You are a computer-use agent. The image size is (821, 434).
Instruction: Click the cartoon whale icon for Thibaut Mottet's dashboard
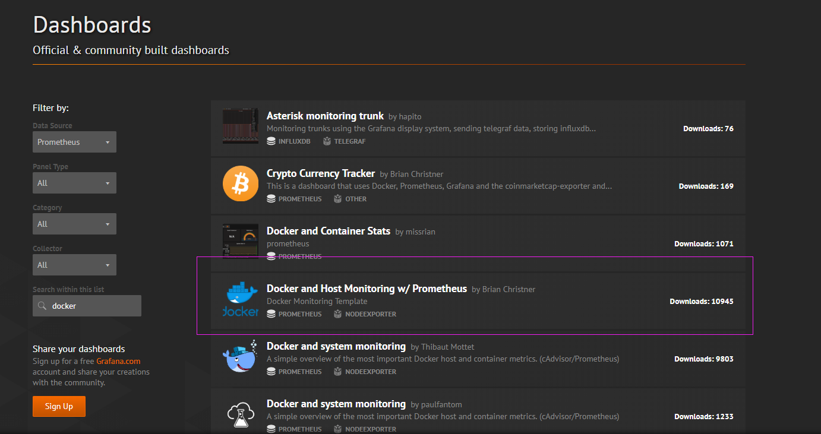(241, 356)
